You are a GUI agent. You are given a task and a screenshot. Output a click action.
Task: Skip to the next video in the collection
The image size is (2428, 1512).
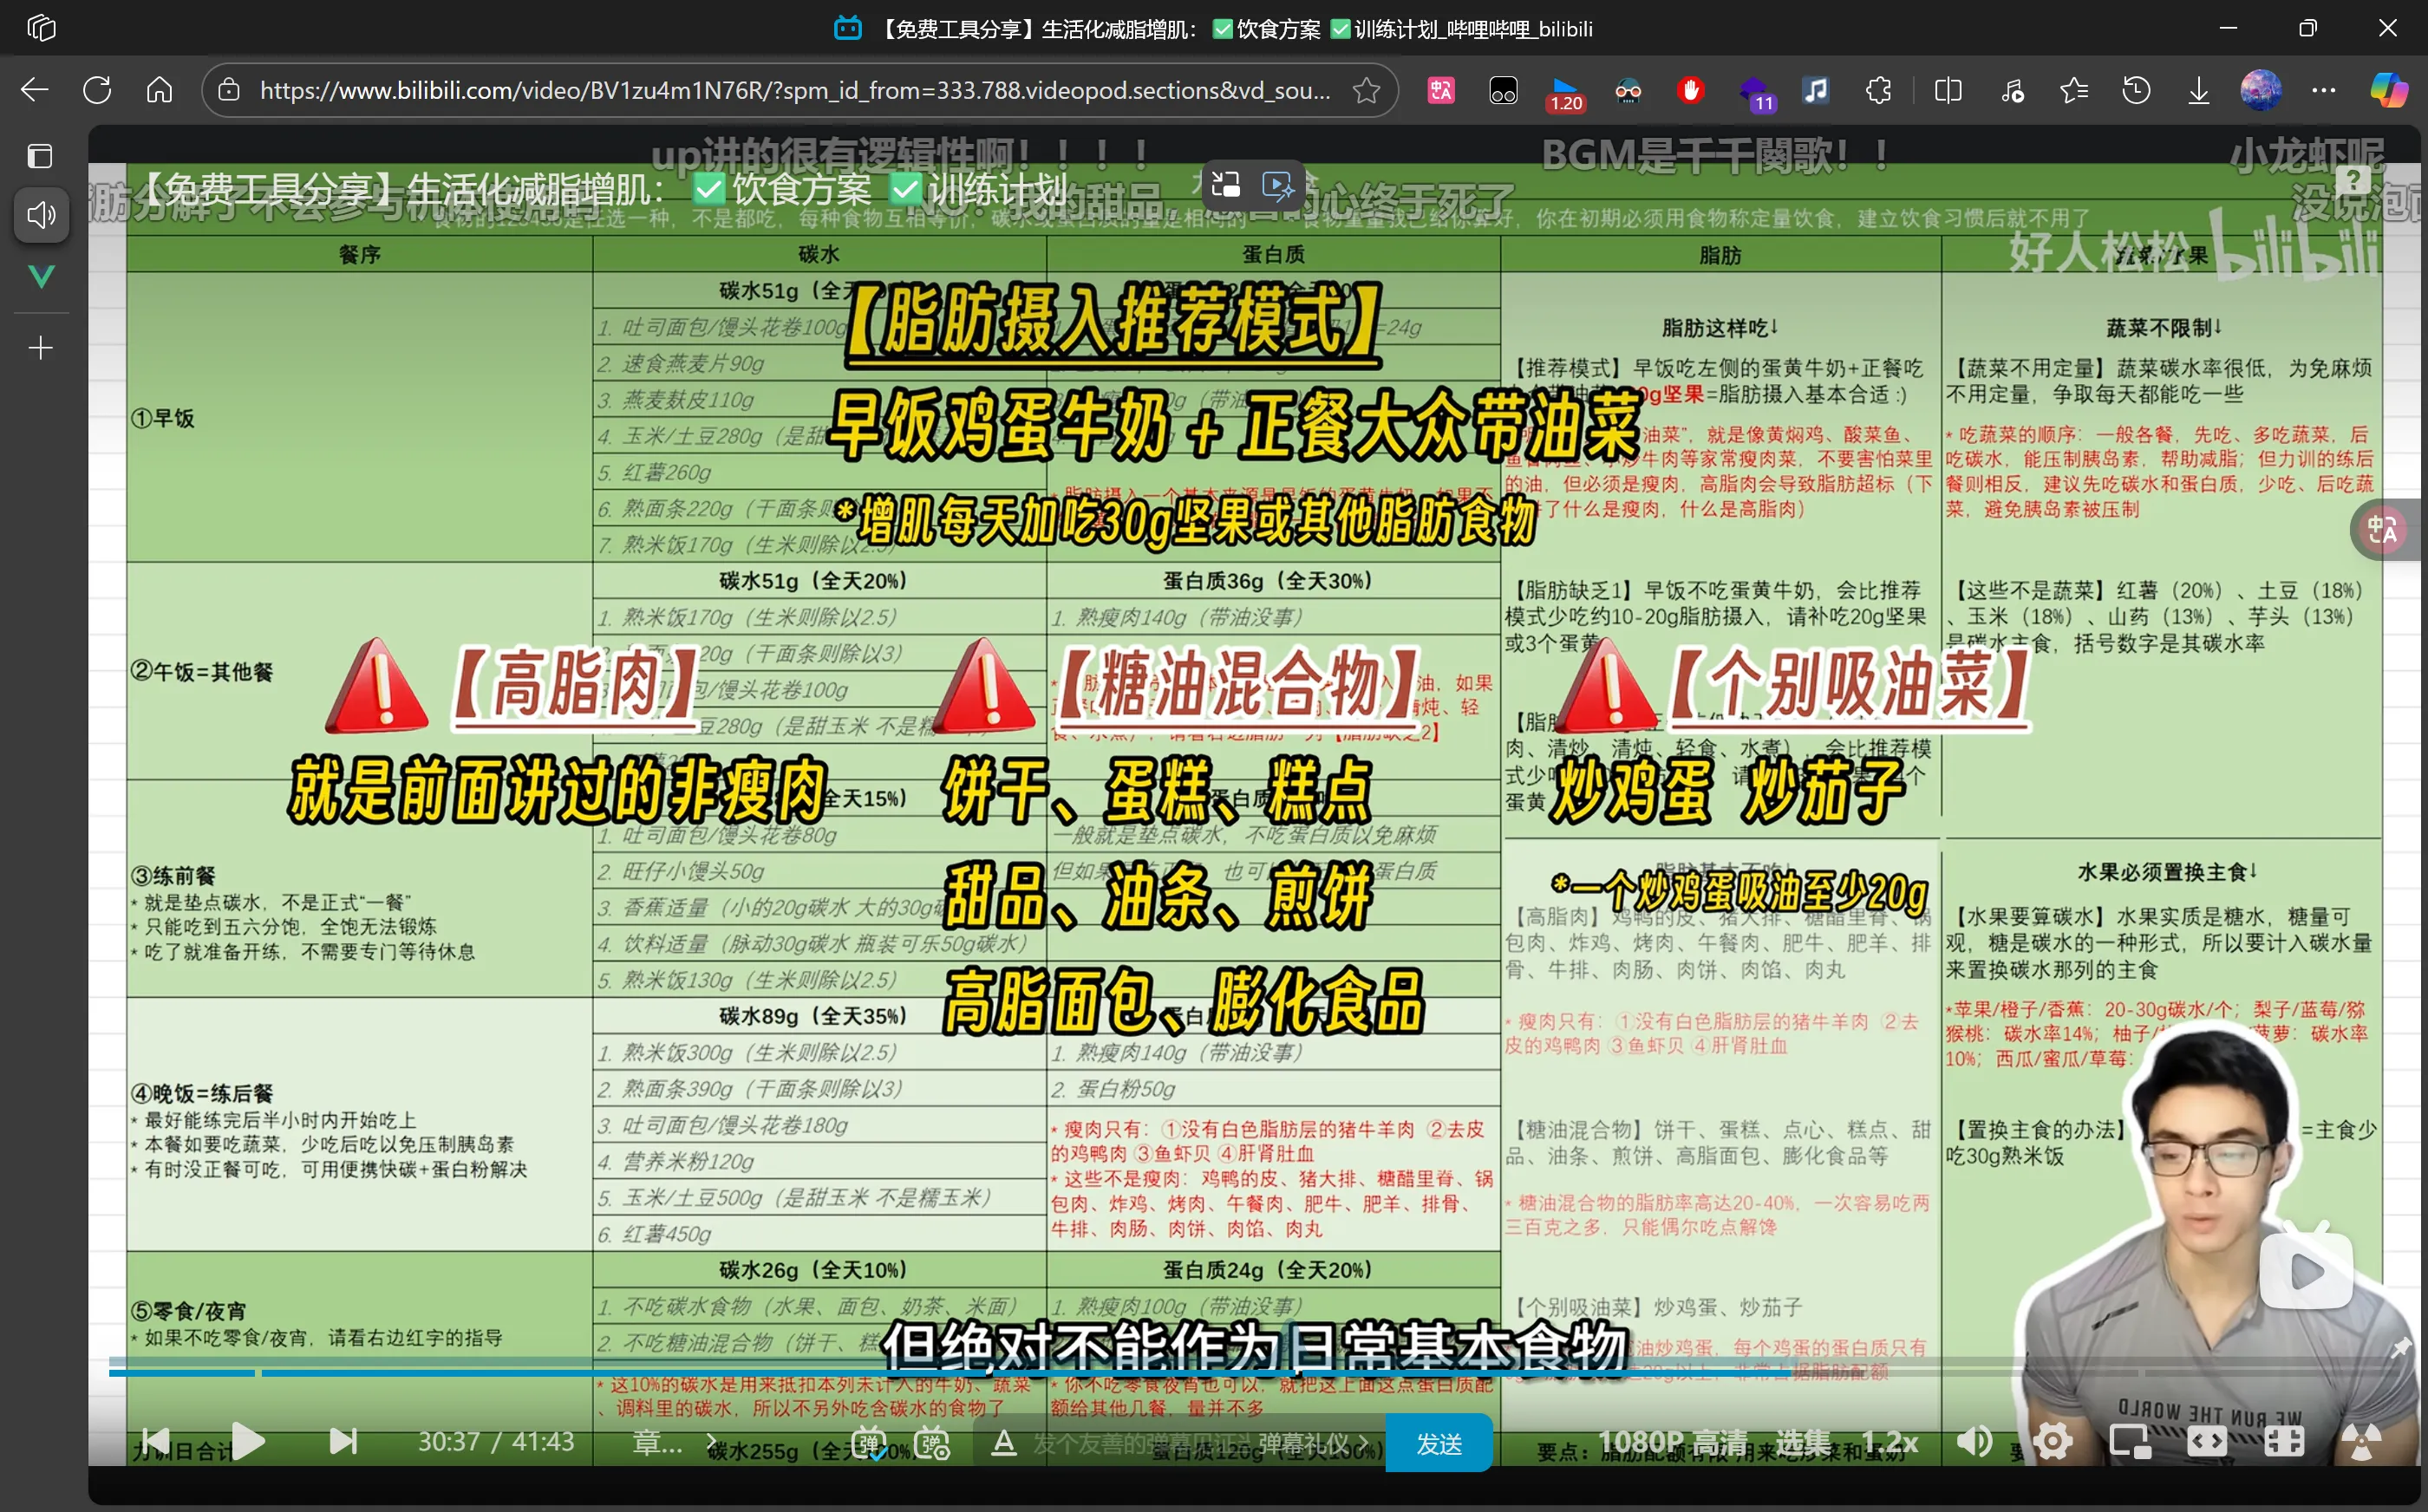click(x=342, y=1441)
